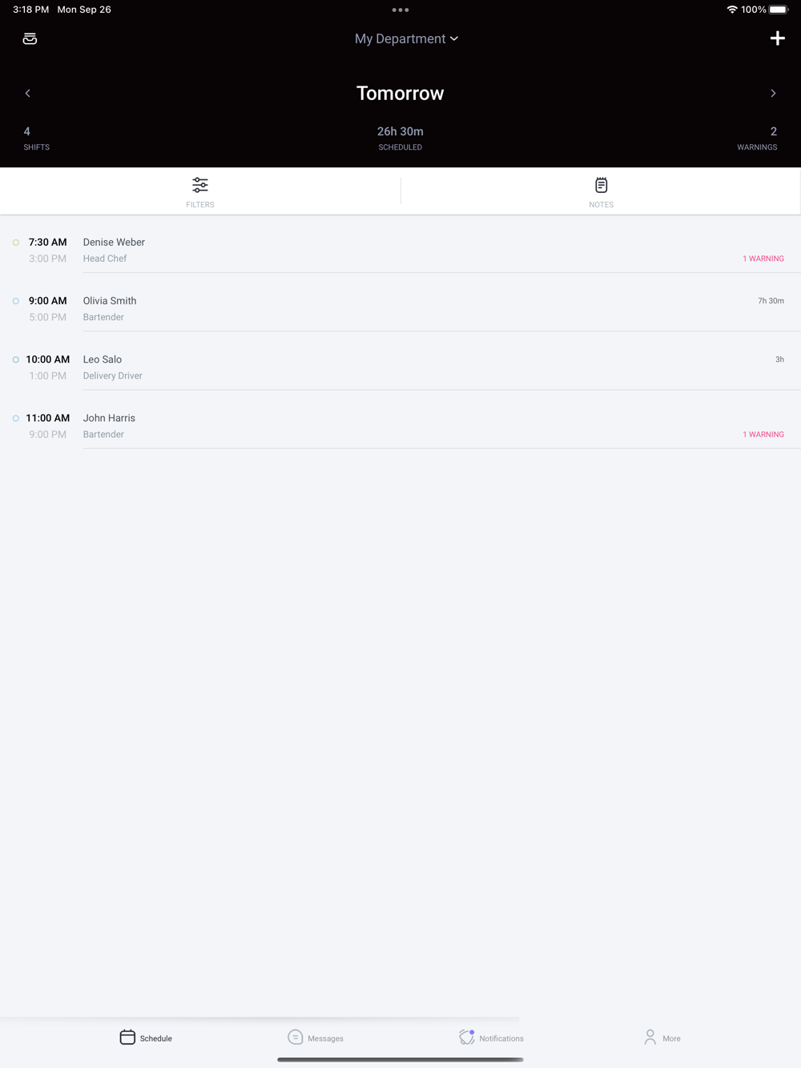This screenshot has height=1068, width=801.
Task: Open John Harris's Bartender shift
Action: tap(400, 426)
